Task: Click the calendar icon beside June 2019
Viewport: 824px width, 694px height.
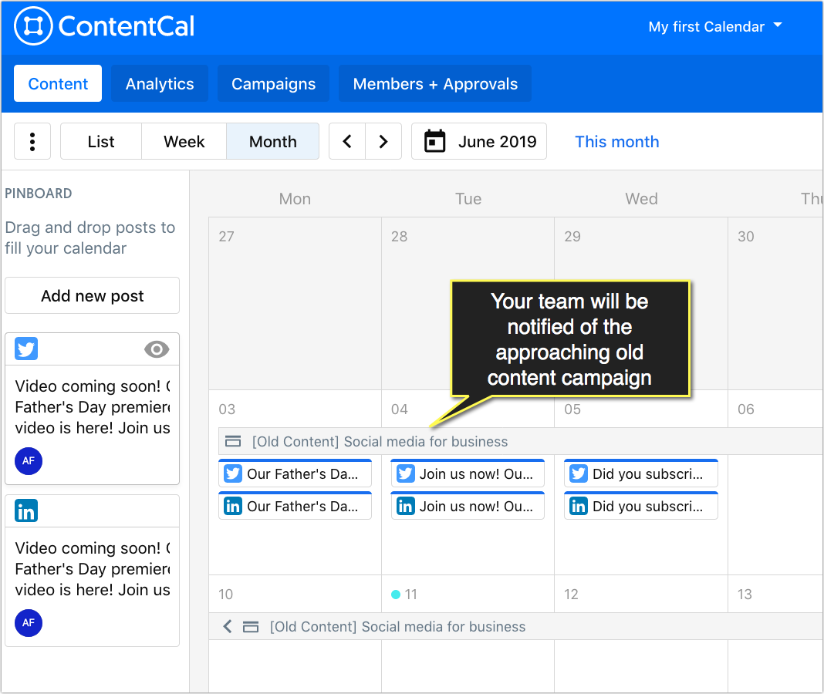Action: pyautogui.click(x=435, y=142)
